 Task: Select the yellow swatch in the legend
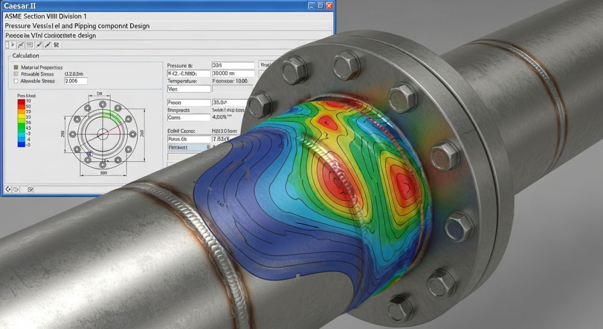(x=21, y=116)
